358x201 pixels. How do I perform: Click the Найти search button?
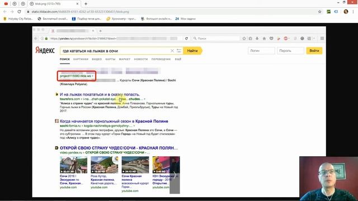[x=192, y=51]
